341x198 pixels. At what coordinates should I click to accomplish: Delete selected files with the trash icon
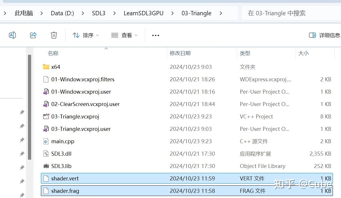point(54,35)
